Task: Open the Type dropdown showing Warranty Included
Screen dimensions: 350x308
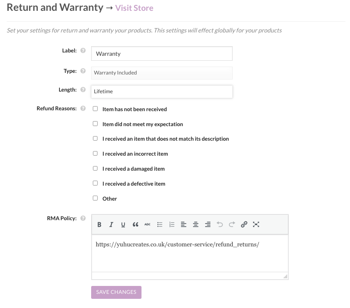Action: coord(162,73)
